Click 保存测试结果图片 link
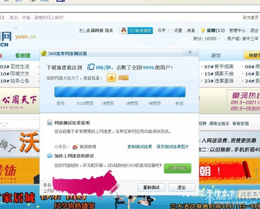 click(x=173, y=147)
